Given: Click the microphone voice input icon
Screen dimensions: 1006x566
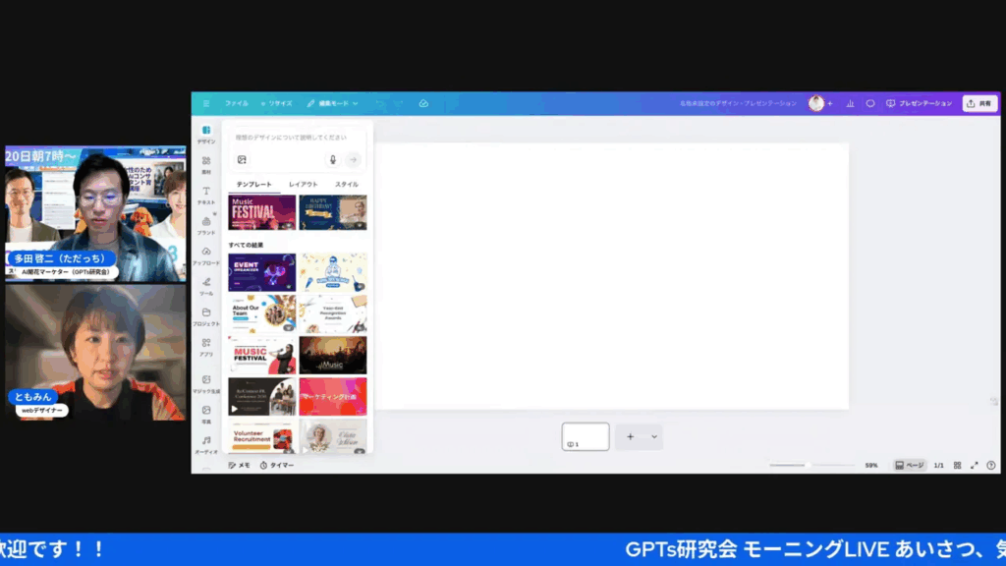Looking at the screenshot, I should click(333, 159).
